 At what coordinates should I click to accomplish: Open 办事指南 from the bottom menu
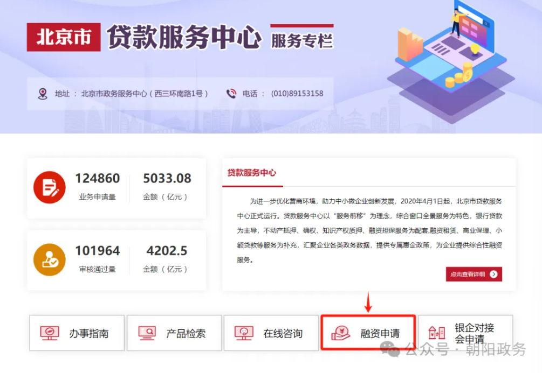[x=77, y=333]
